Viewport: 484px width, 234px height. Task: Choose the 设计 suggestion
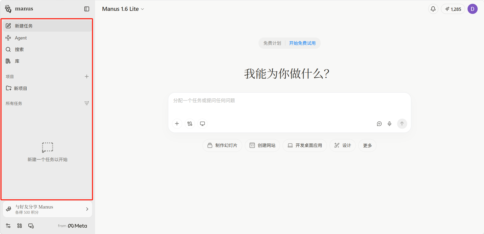coord(342,145)
